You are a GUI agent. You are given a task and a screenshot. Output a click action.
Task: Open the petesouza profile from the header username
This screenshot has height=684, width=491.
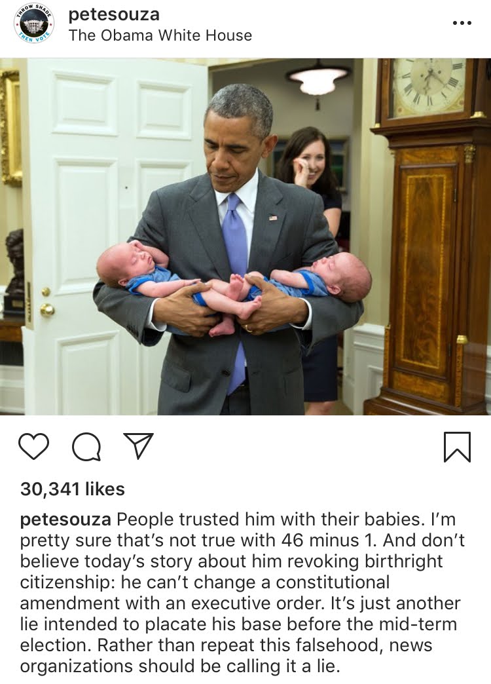[x=114, y=15]
